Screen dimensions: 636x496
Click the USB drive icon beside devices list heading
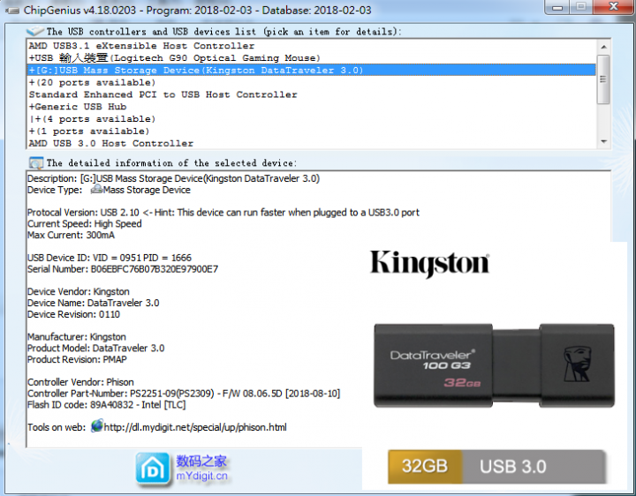pyautogui.click(x=34, y=31)
